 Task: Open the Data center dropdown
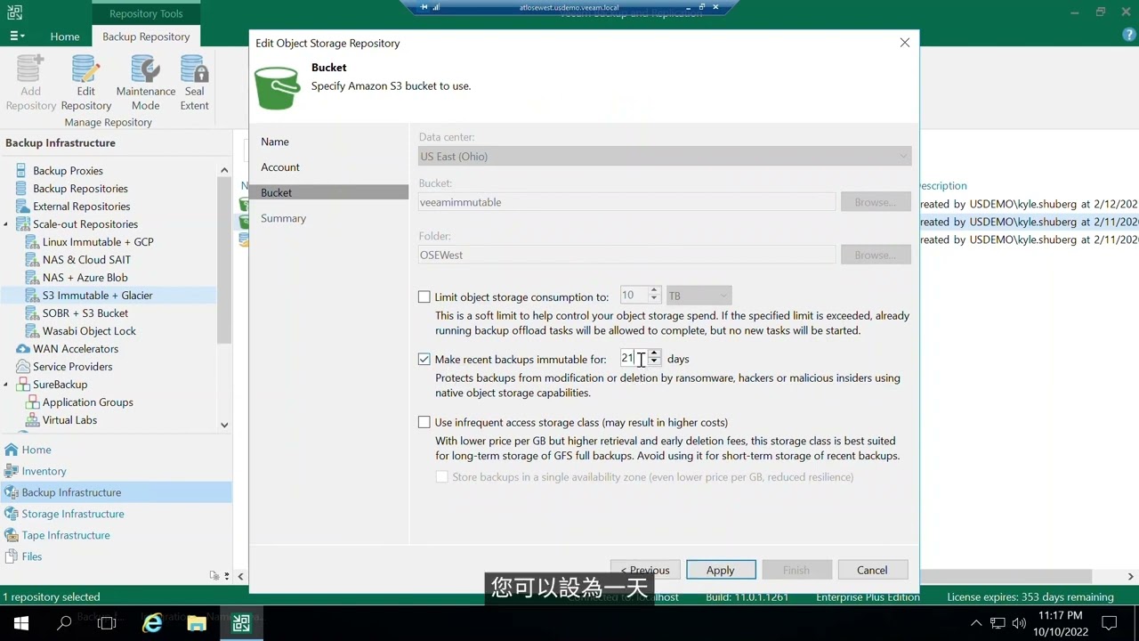(x=665, y=157)
